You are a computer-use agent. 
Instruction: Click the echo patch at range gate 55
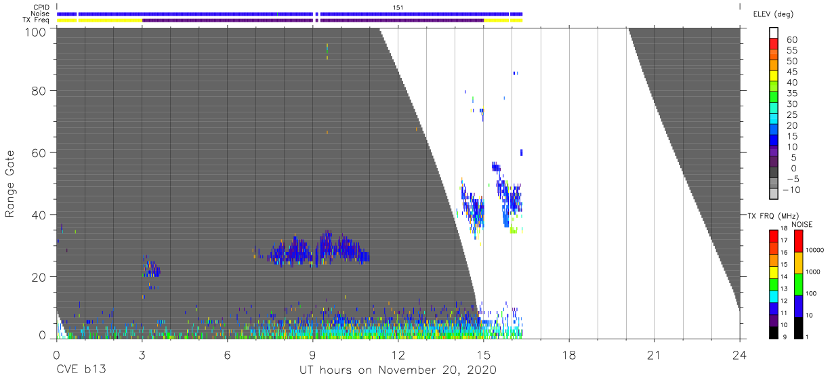coord(496,167)
